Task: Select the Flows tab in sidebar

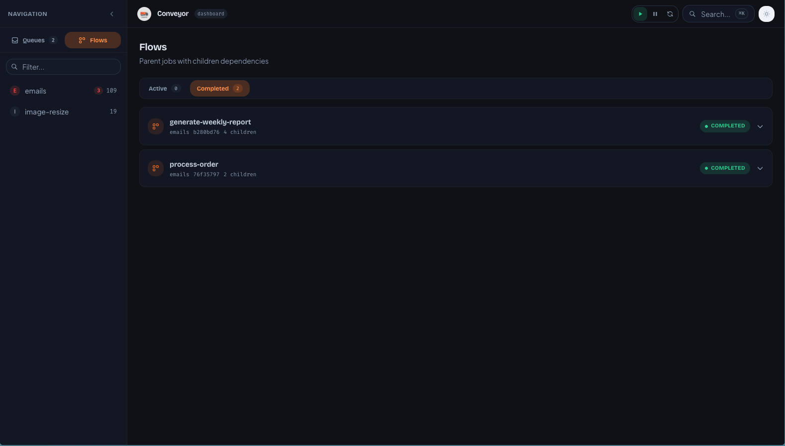Action: [x=93, y=40]
